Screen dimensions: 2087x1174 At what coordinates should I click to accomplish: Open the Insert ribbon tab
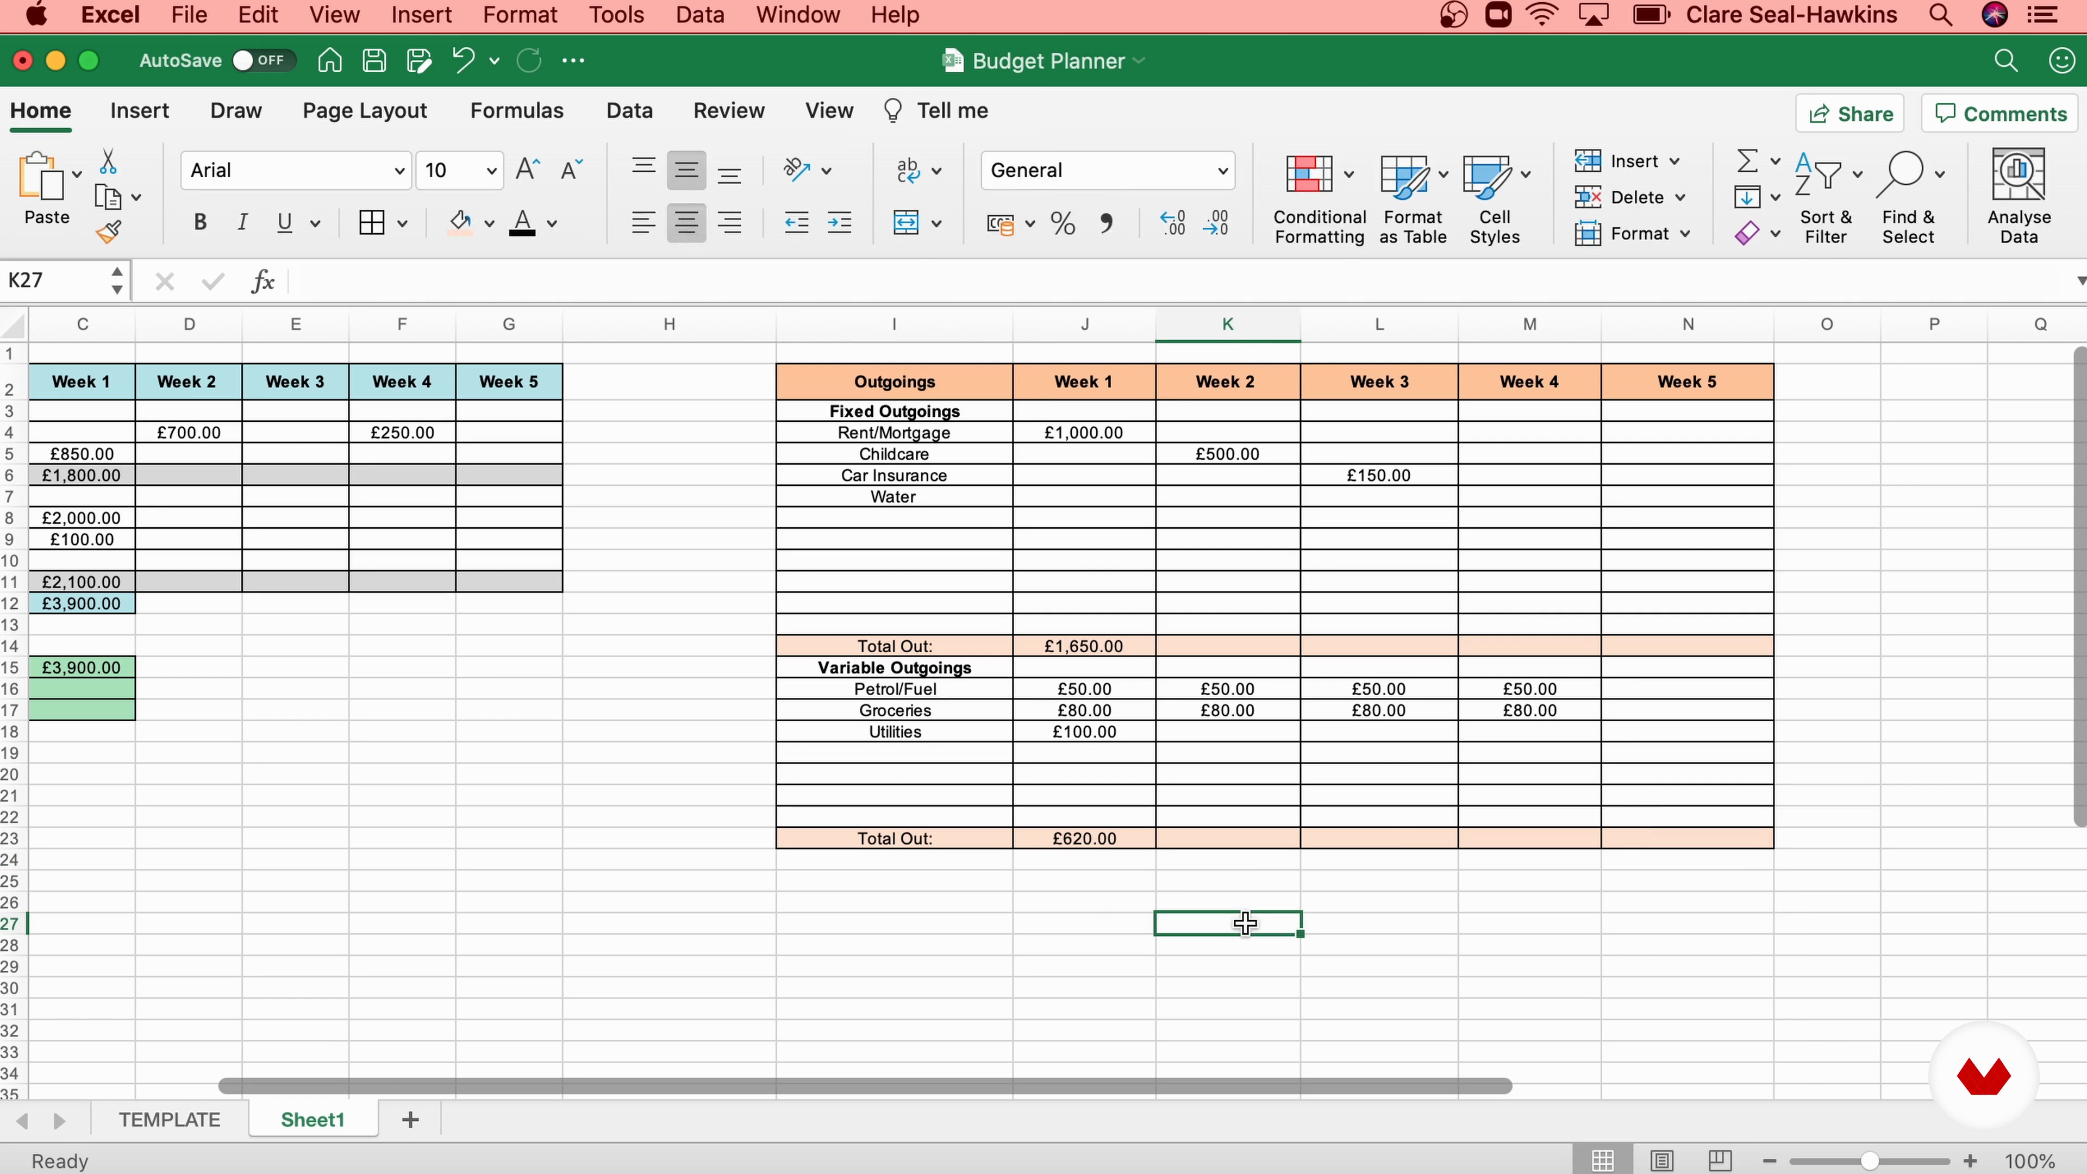point(139,111)
